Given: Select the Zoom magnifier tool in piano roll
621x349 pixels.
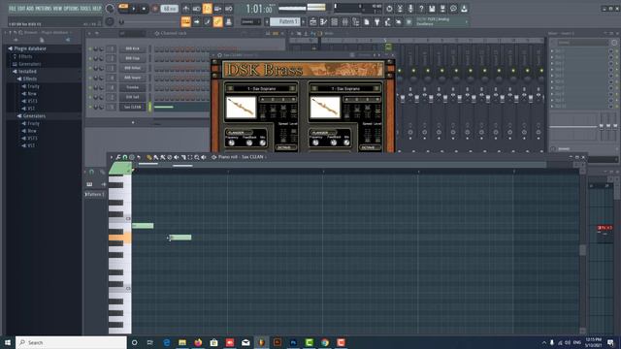Looking at the screenshot, I should (196, 157).
